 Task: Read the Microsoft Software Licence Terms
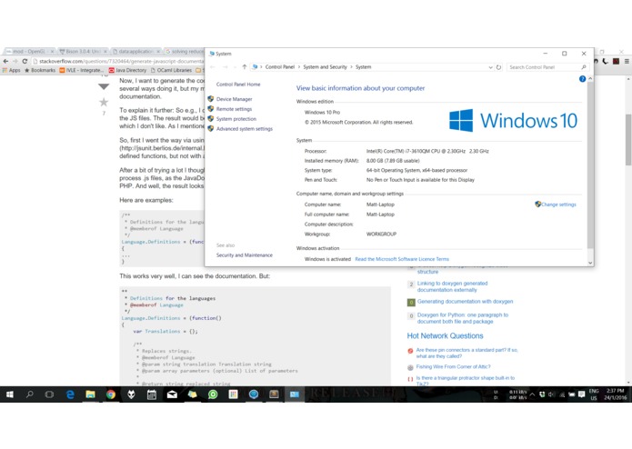point(402,259)
